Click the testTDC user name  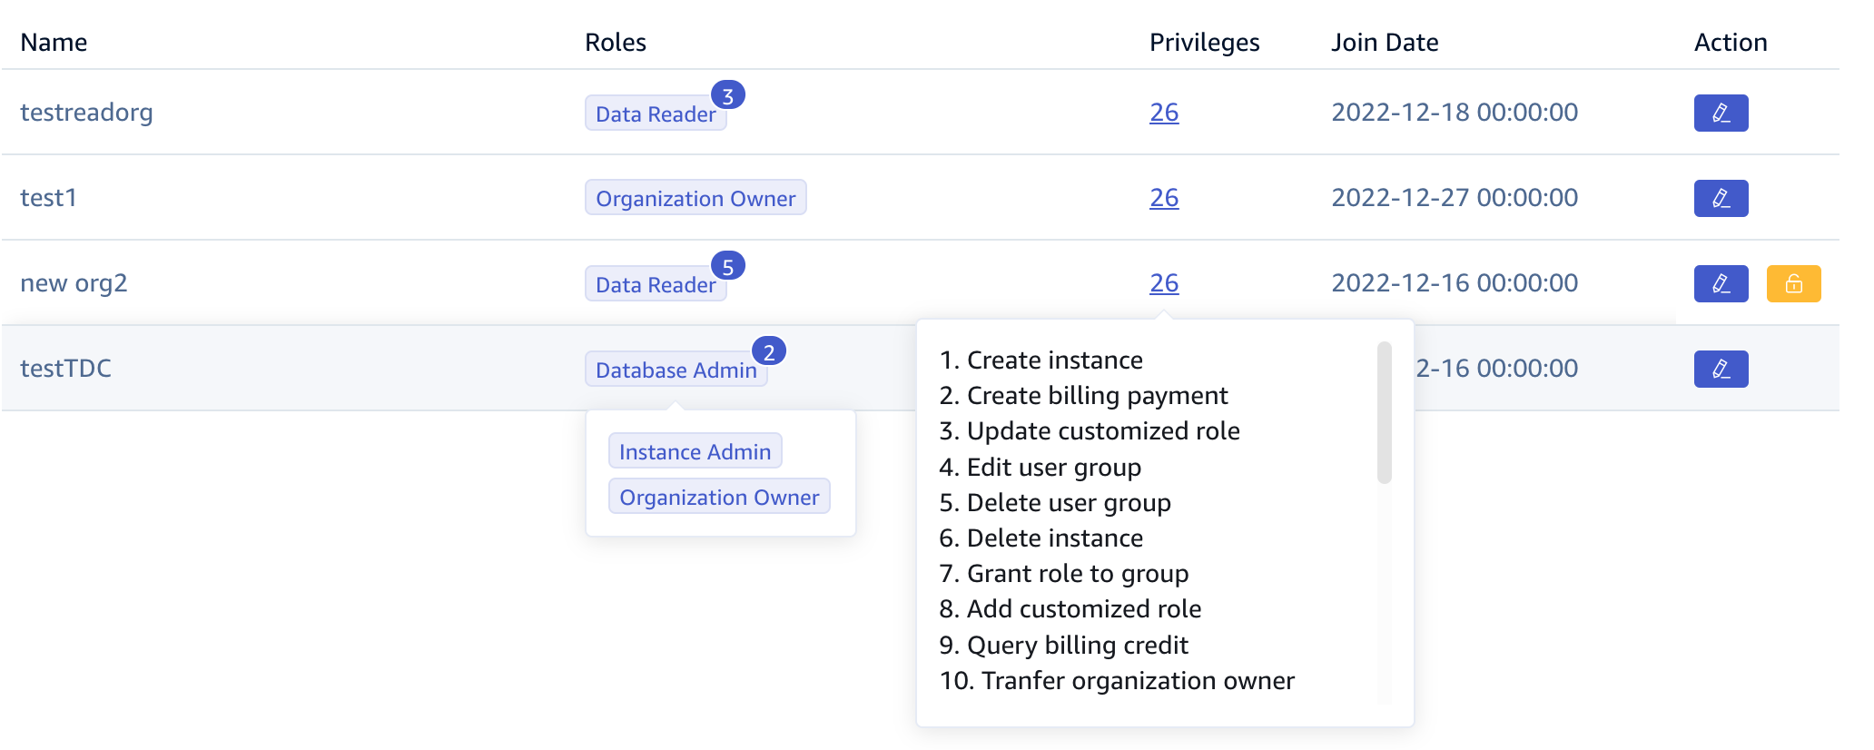click(65, 369)
